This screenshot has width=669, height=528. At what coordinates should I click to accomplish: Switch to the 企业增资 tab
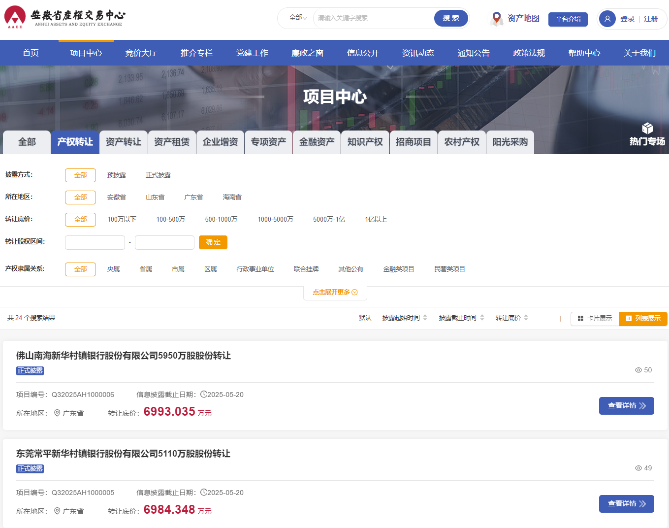220,142
